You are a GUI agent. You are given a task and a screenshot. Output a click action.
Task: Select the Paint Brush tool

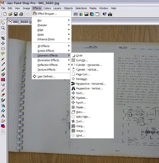tap(3, 69)
